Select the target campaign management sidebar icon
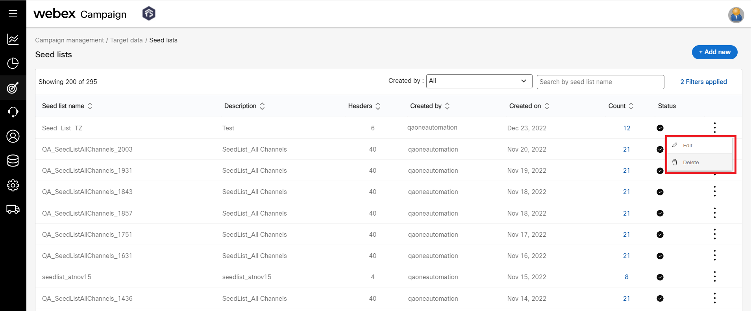The height and width of the screenshot is (311, 753). (x=13, y=88)
